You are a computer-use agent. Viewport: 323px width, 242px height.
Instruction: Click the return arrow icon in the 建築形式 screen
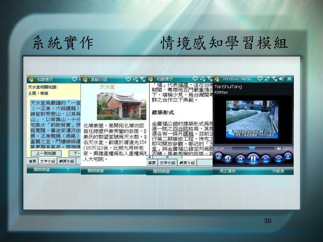(188, 171)
